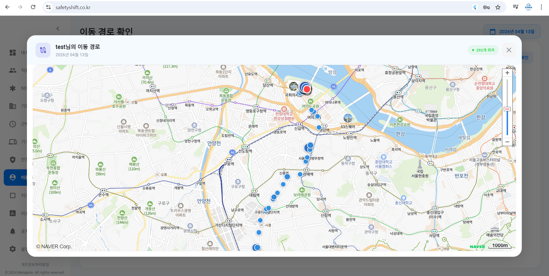Image resolution: width=549 pixels, height=276 pixels.
Task: Open the employees people icon in sidebar
Action: click(x=13, y=70)
